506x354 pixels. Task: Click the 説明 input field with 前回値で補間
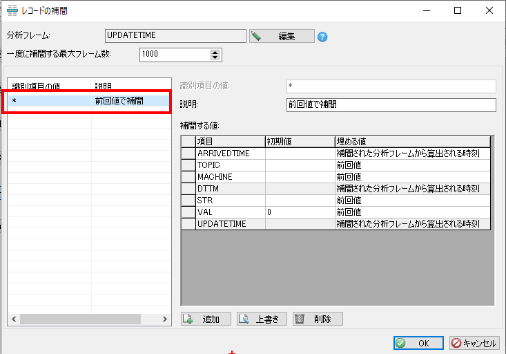click(391, 104)
